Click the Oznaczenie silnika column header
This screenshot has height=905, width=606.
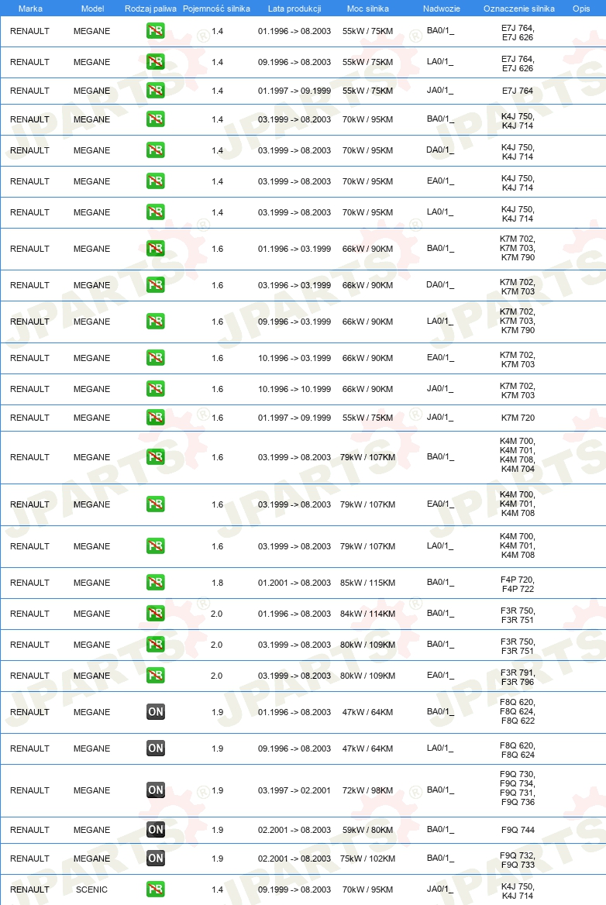tap(519, 9)
